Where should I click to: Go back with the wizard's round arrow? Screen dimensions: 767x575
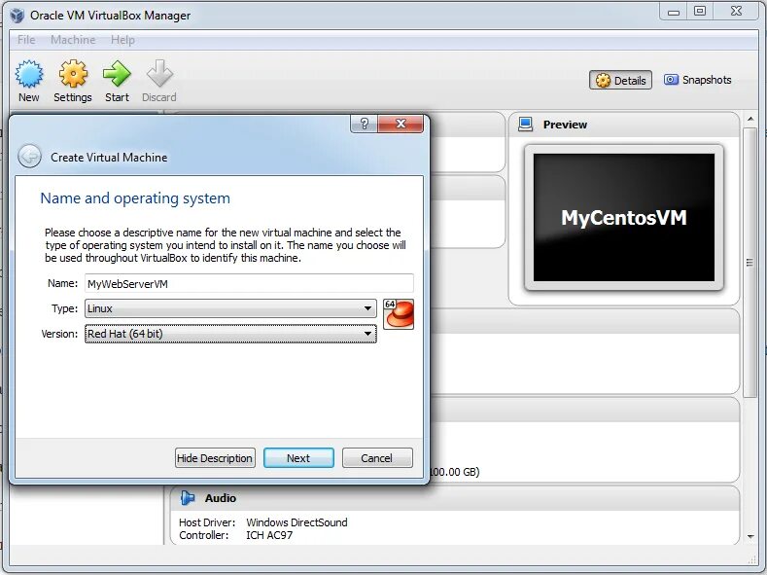[29, 157]
